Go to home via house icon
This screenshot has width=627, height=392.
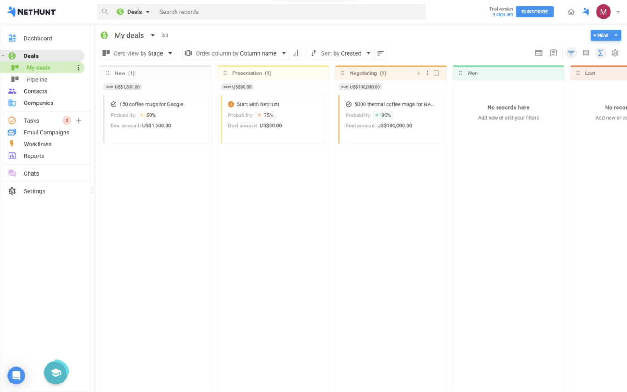point(571,12)
